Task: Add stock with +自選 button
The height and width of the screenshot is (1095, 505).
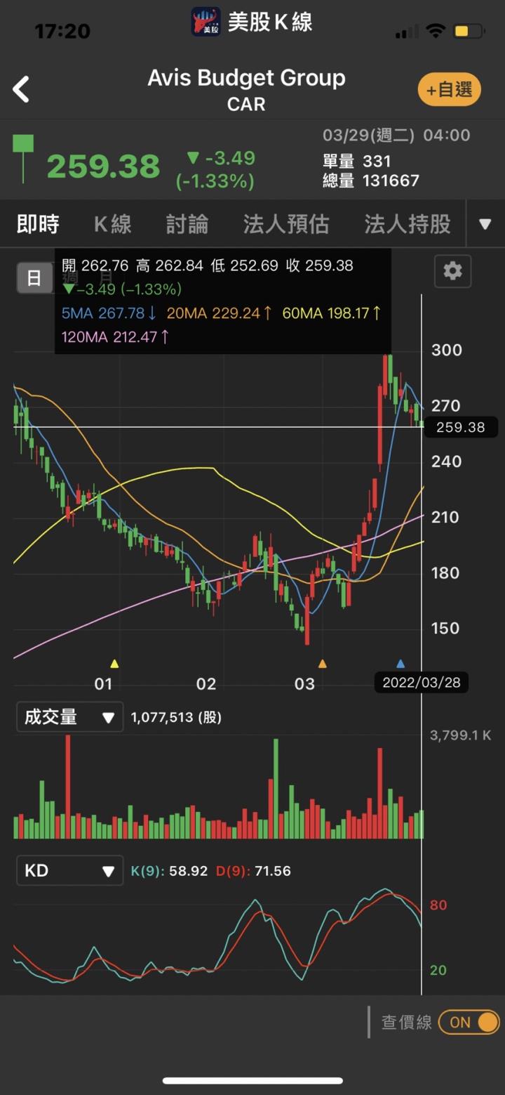Action: [x=449, y=89]
